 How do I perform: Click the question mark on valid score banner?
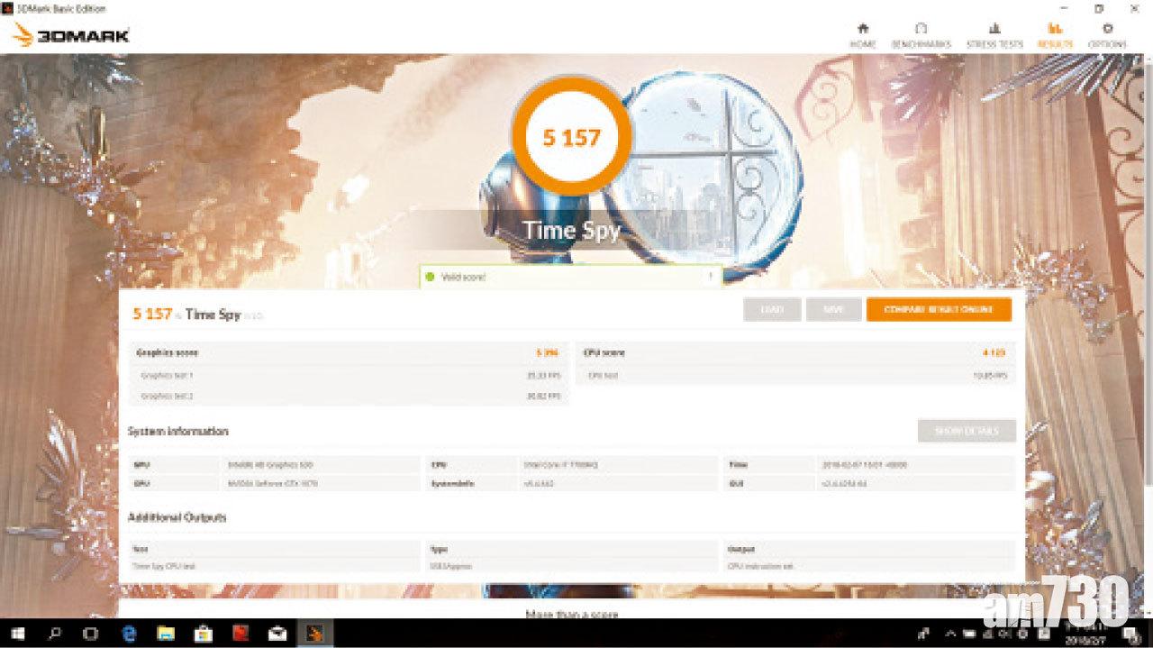pos(710,277)
